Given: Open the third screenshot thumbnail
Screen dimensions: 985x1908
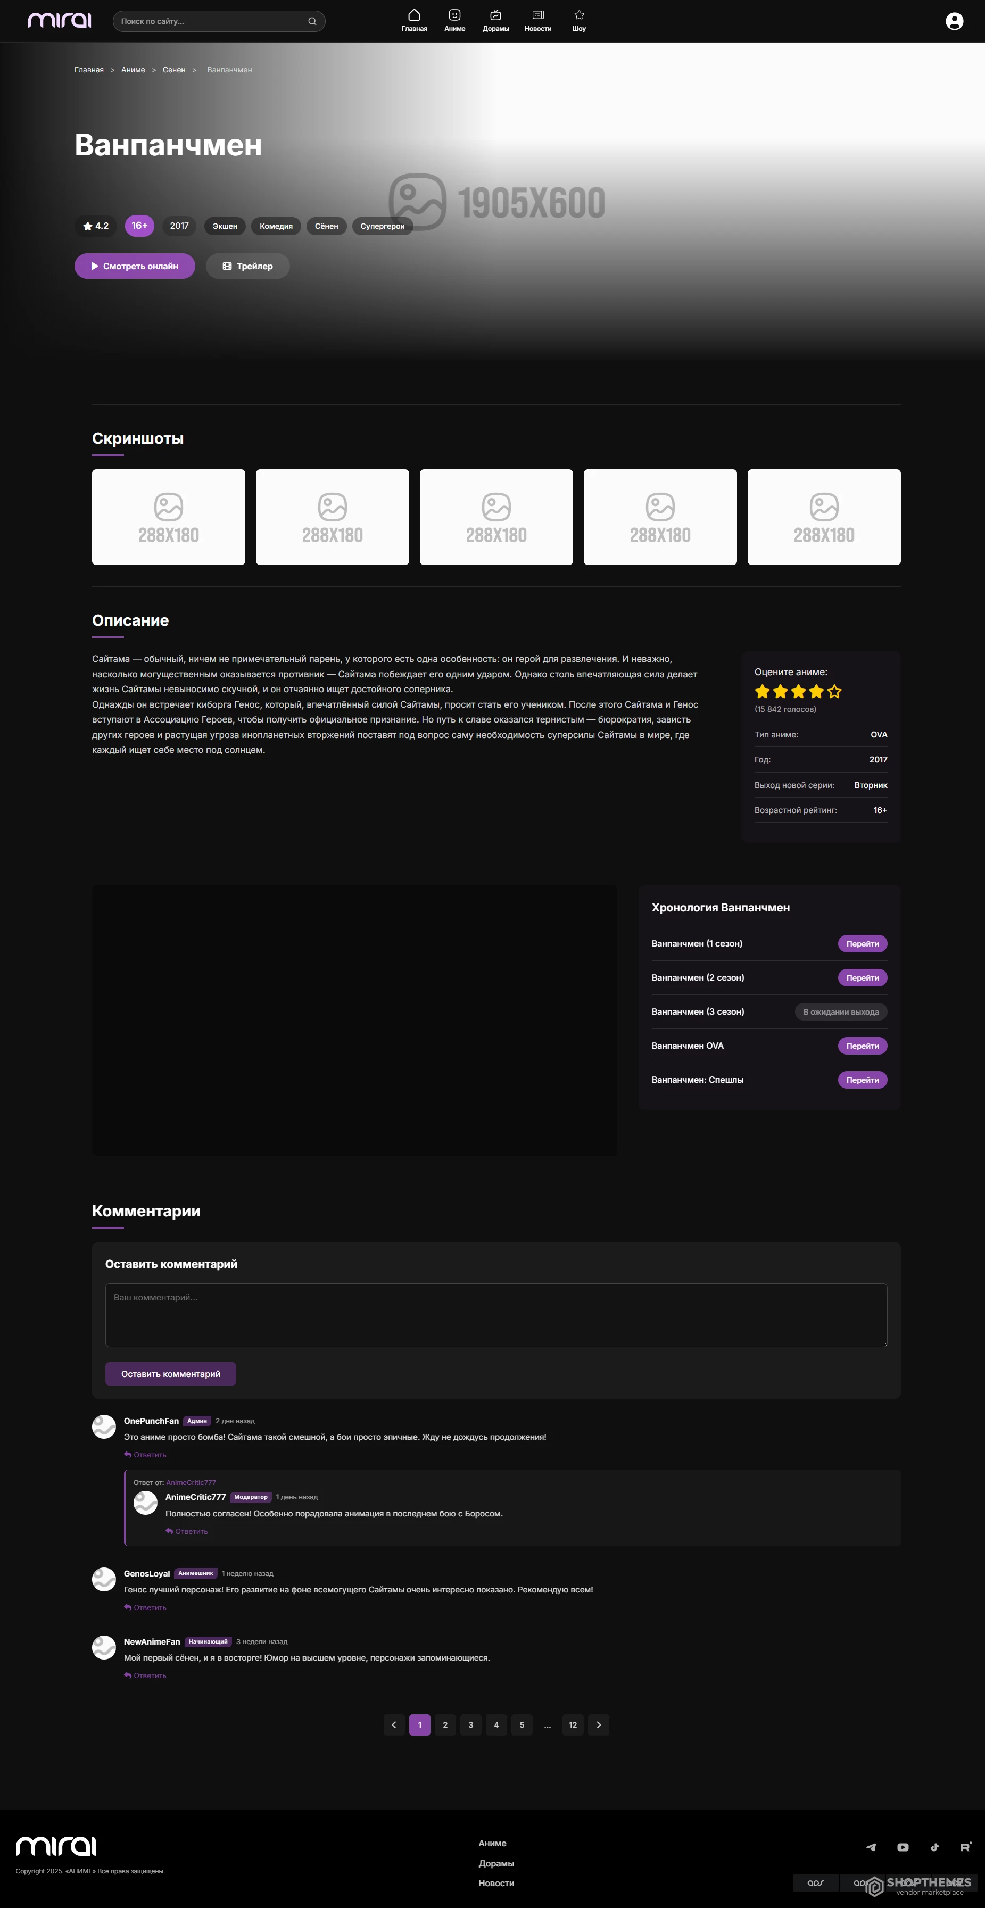Looking at the screenshot, I should tap(495, 517).
